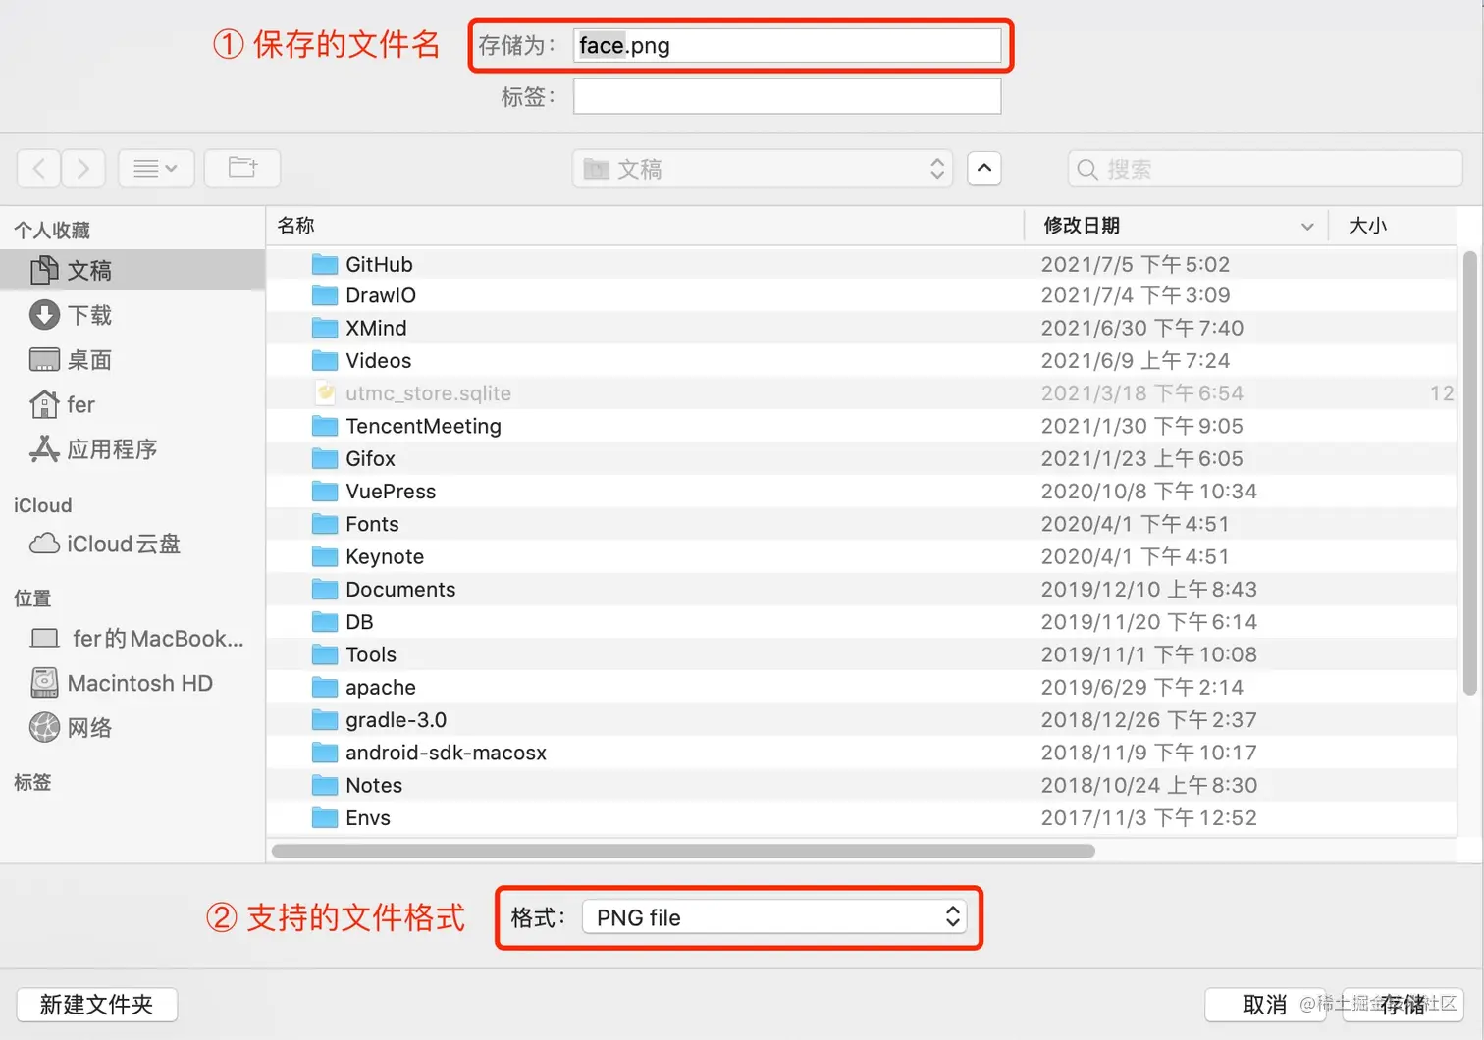Select 网络 in the sidebar
The height and width of the screenshot is (1040, 1484).
pyautogui.click(x=132, y=728)
